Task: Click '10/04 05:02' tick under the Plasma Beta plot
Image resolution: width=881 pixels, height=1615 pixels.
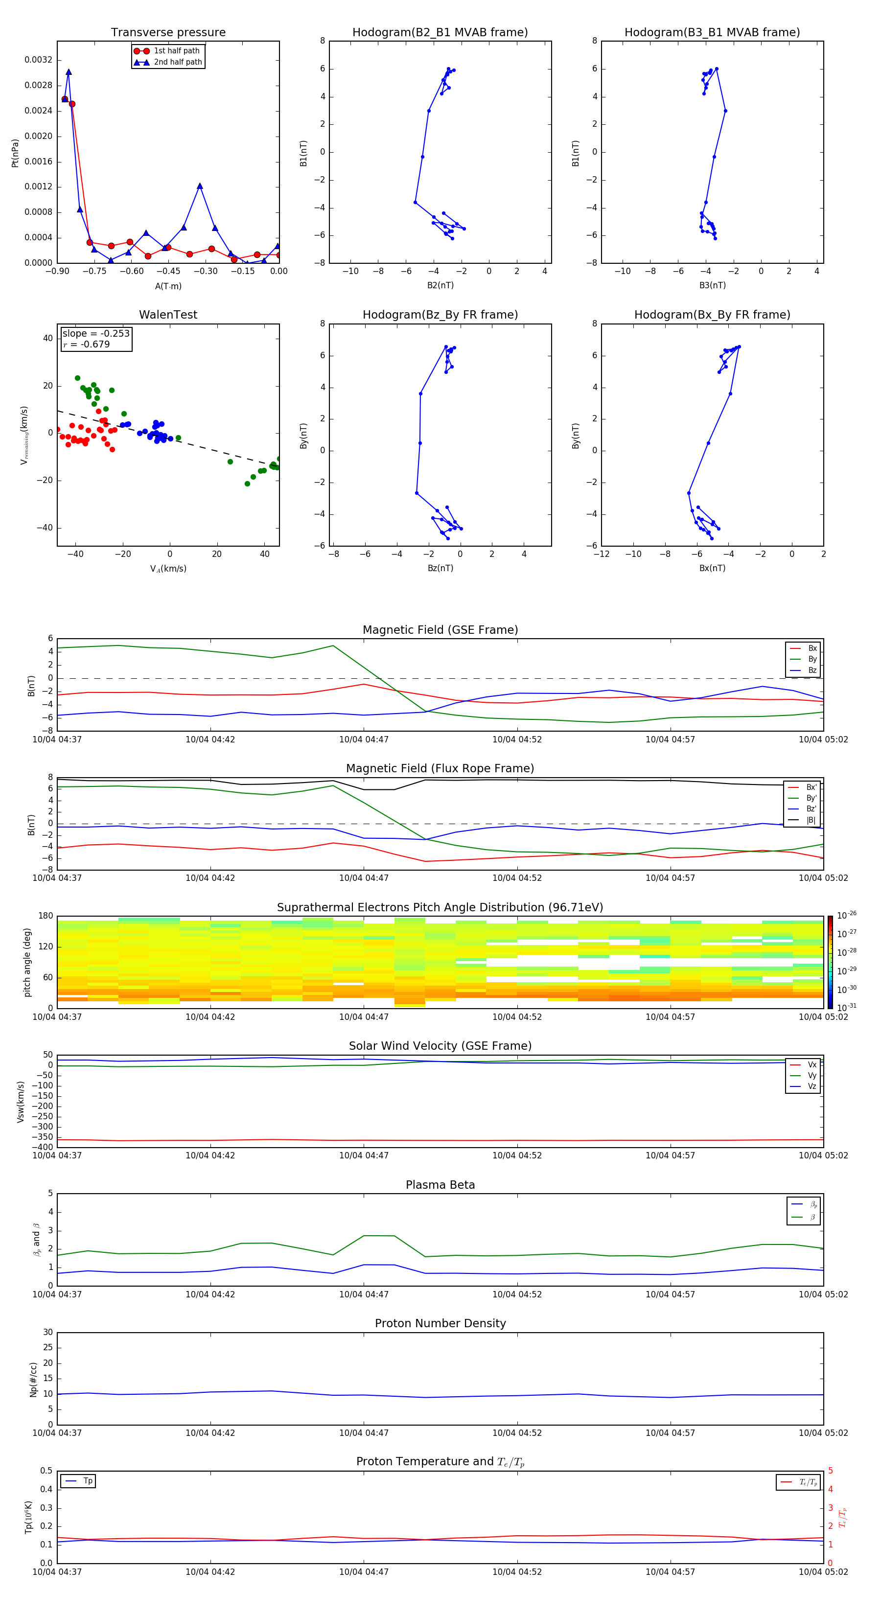Action: [x=823, y=1294]
